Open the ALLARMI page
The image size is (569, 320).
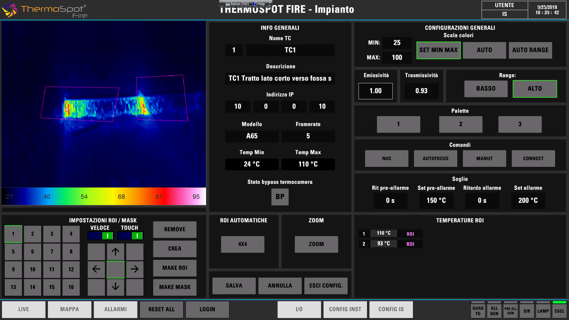pyautogui.click(x=116, y=310)
